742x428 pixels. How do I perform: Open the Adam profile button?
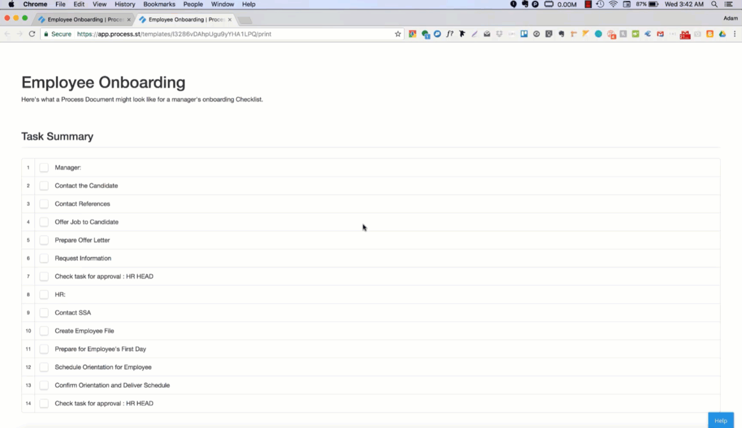pos(730,18)
